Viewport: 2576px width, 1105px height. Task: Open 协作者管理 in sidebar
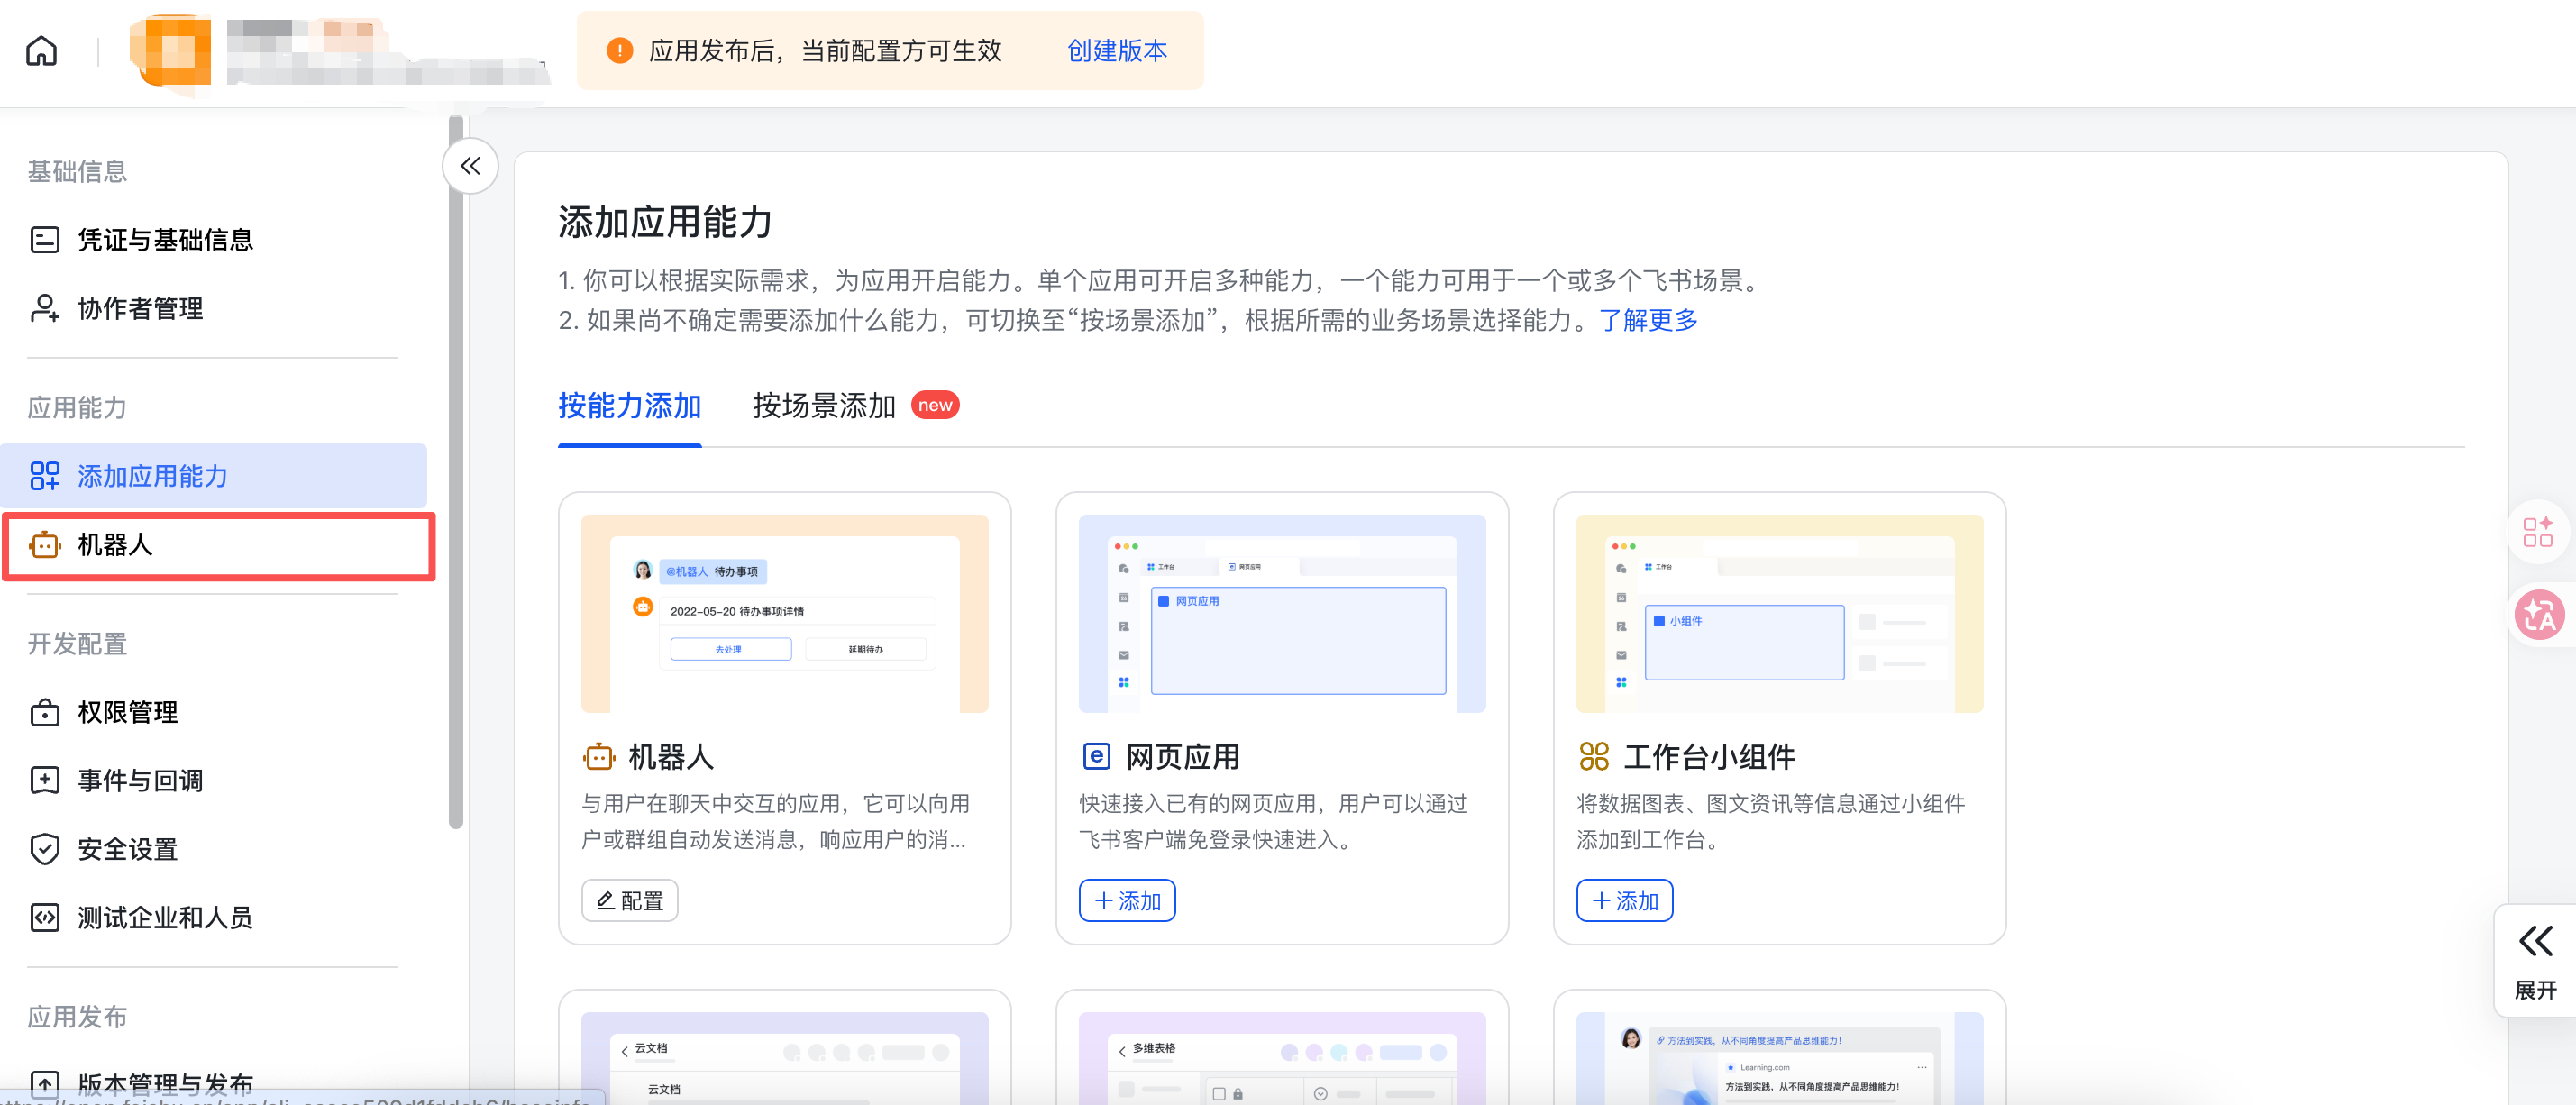(214, 308)
